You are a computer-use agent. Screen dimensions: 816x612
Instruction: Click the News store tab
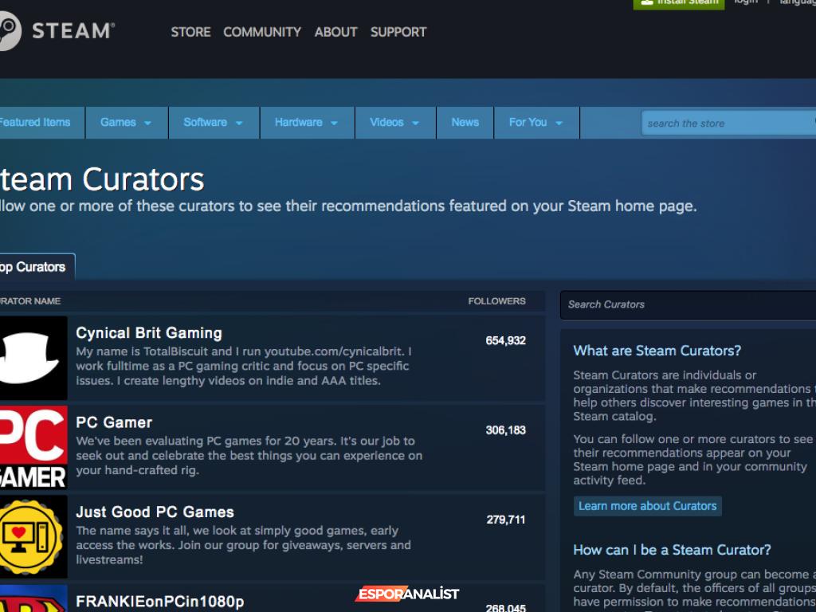pyautogui.click(x=465, y=123)
